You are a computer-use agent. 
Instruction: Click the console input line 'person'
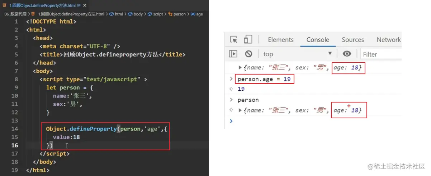248,100
